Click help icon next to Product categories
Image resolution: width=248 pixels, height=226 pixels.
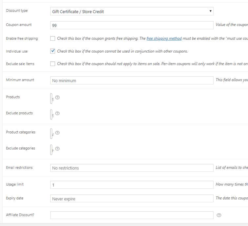tap(57, 133)
